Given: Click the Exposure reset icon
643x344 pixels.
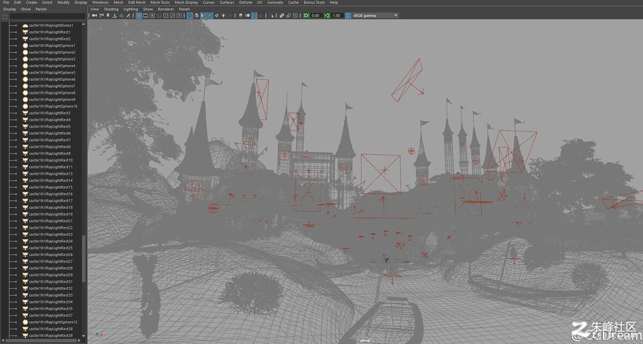Looking at the screenshot, I should (x=306, y=16).
